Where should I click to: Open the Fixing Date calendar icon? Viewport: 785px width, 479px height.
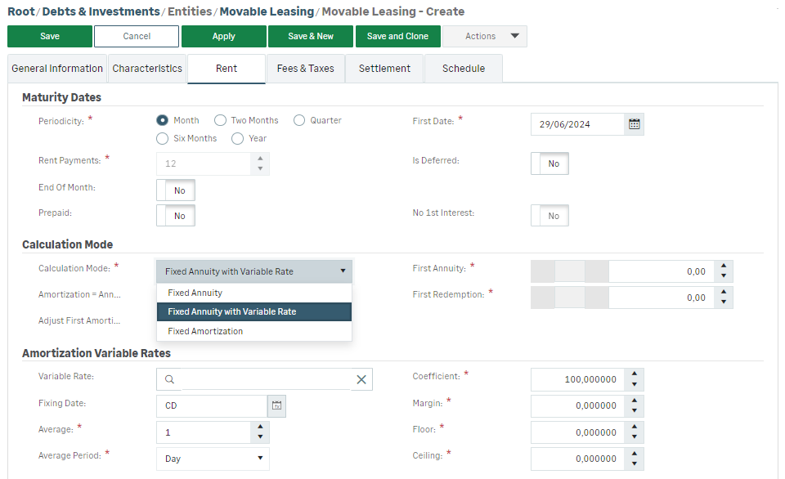[x=276, y=405]
